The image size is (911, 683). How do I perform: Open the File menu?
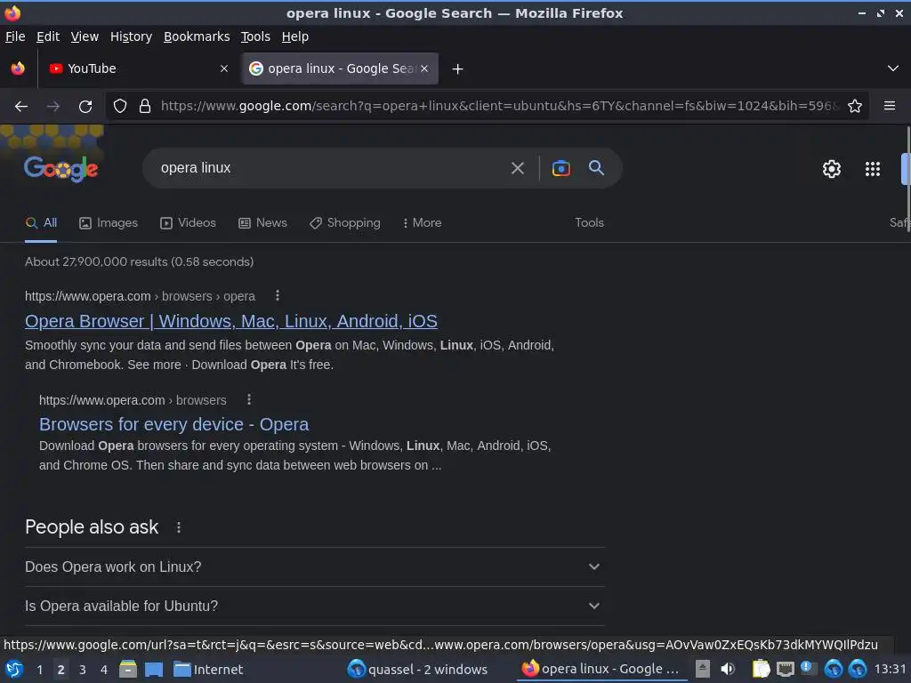pyautogui.click(x=15, y=36)
